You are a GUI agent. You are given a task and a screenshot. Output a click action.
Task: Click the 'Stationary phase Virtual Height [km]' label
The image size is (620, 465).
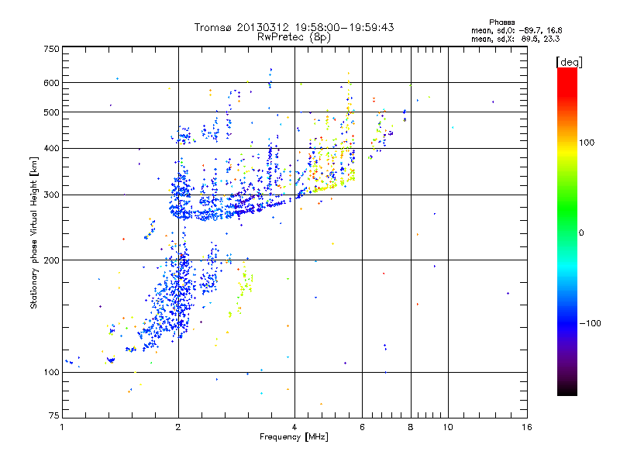[33, 233]
